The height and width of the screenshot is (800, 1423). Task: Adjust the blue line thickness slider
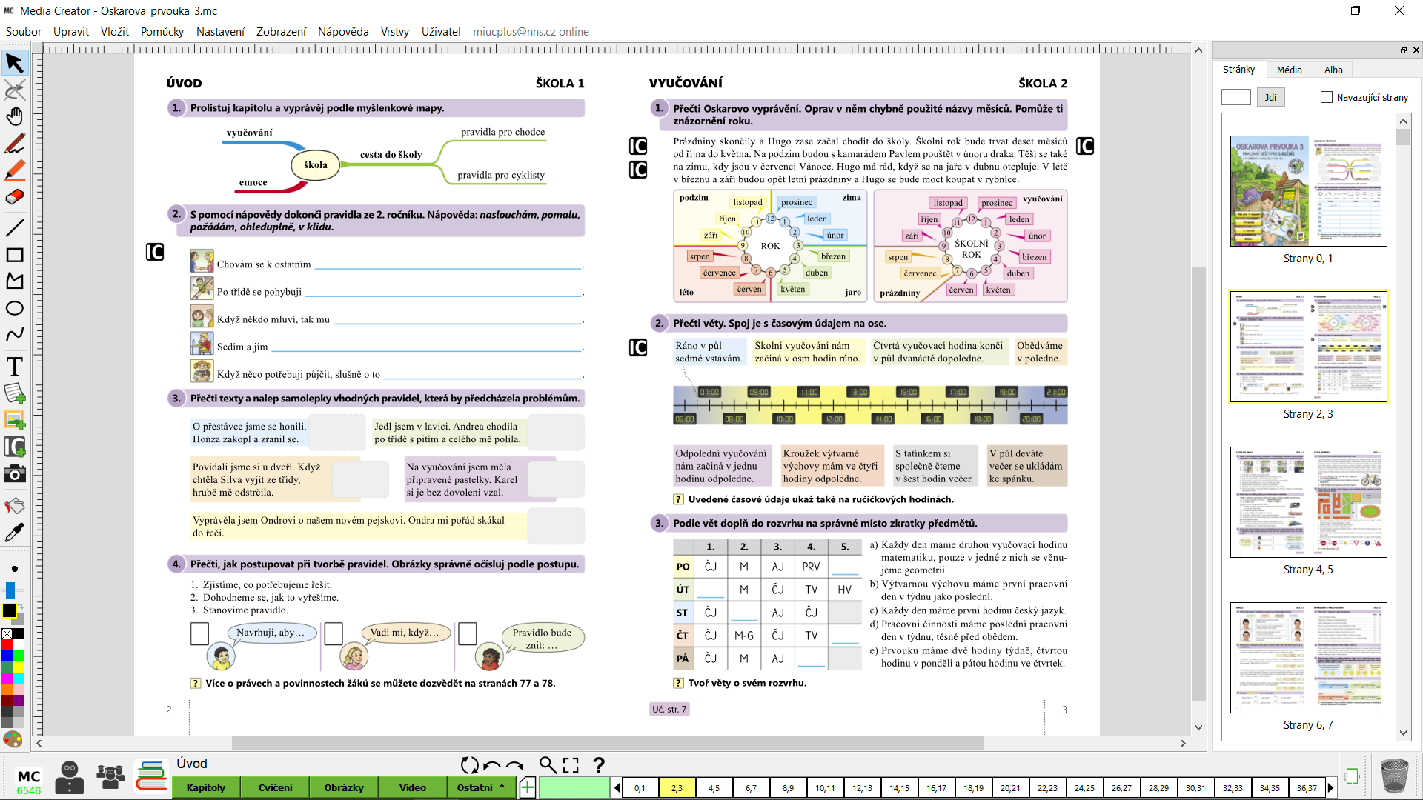tap(10, 590)
